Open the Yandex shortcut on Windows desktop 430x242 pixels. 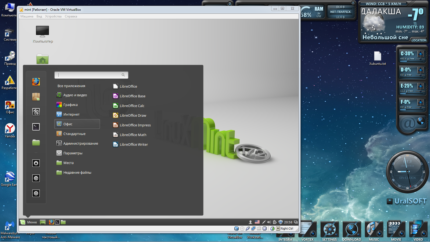pos(10,130)
